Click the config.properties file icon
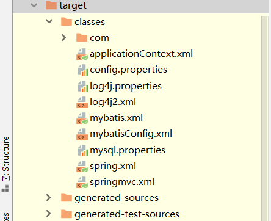Viewport: 271px width, 221px height. 83,70
